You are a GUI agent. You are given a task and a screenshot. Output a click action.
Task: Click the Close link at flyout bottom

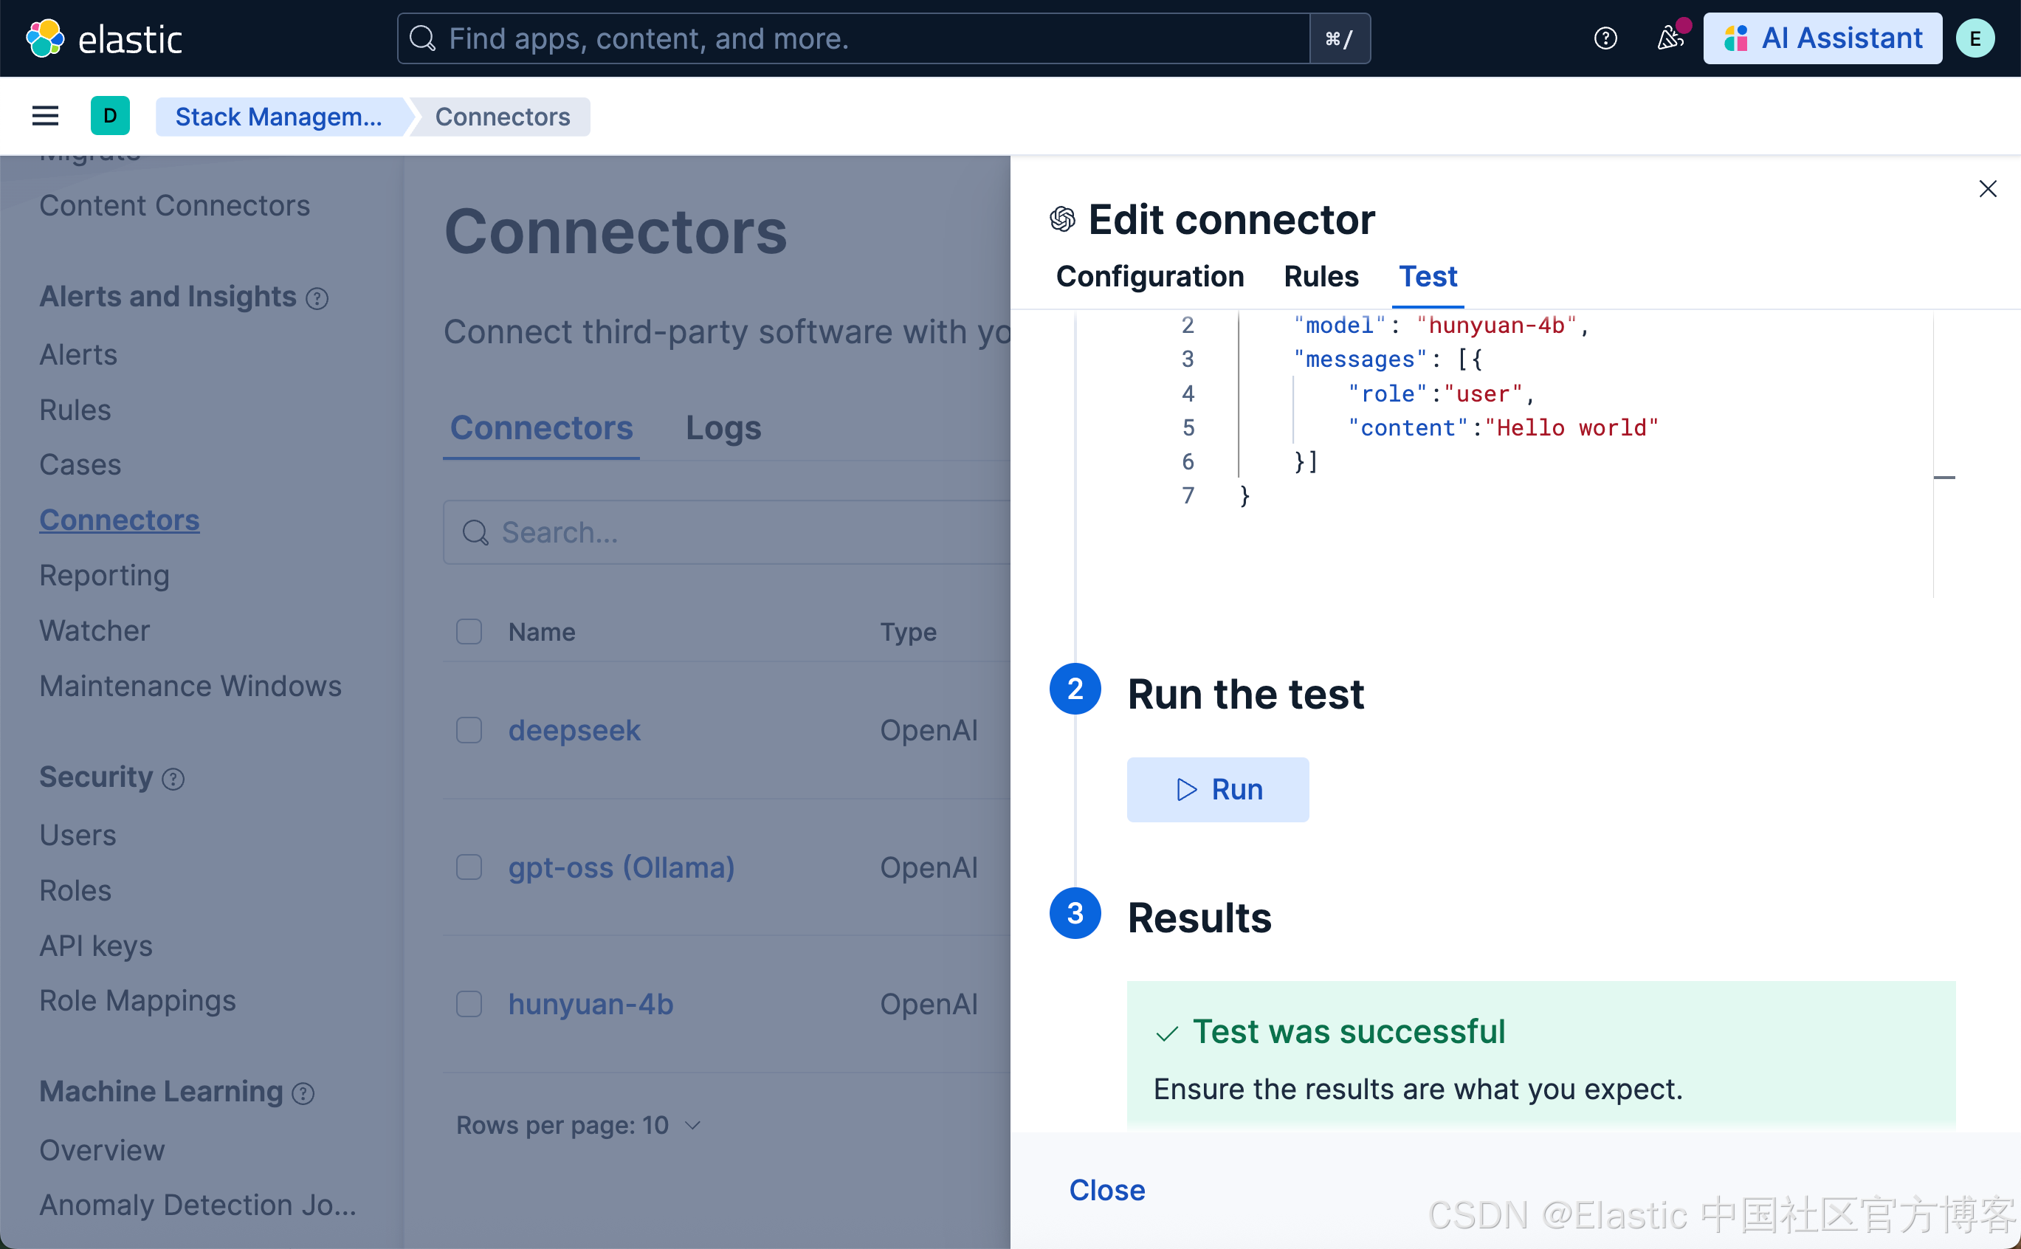(1106, 1191)
